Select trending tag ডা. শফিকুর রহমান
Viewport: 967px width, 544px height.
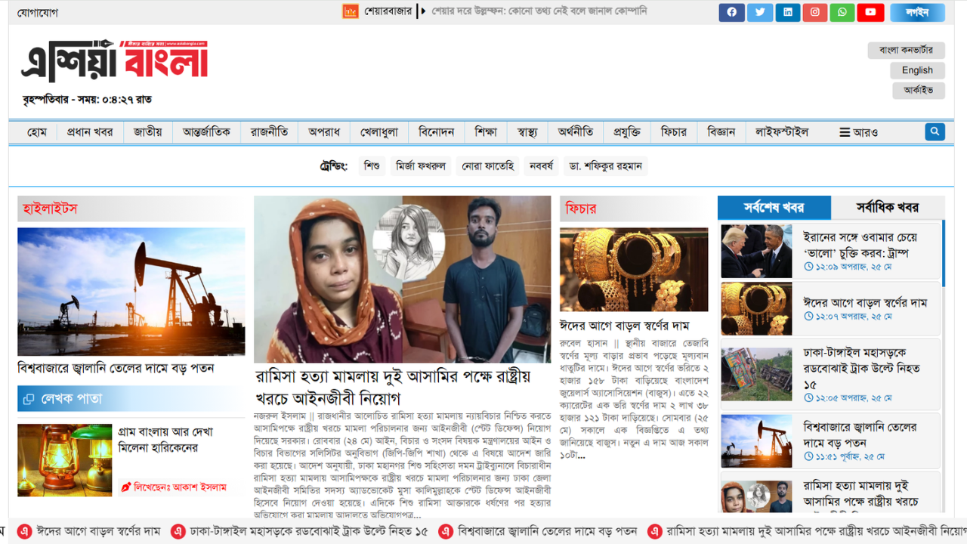(606, 166)
